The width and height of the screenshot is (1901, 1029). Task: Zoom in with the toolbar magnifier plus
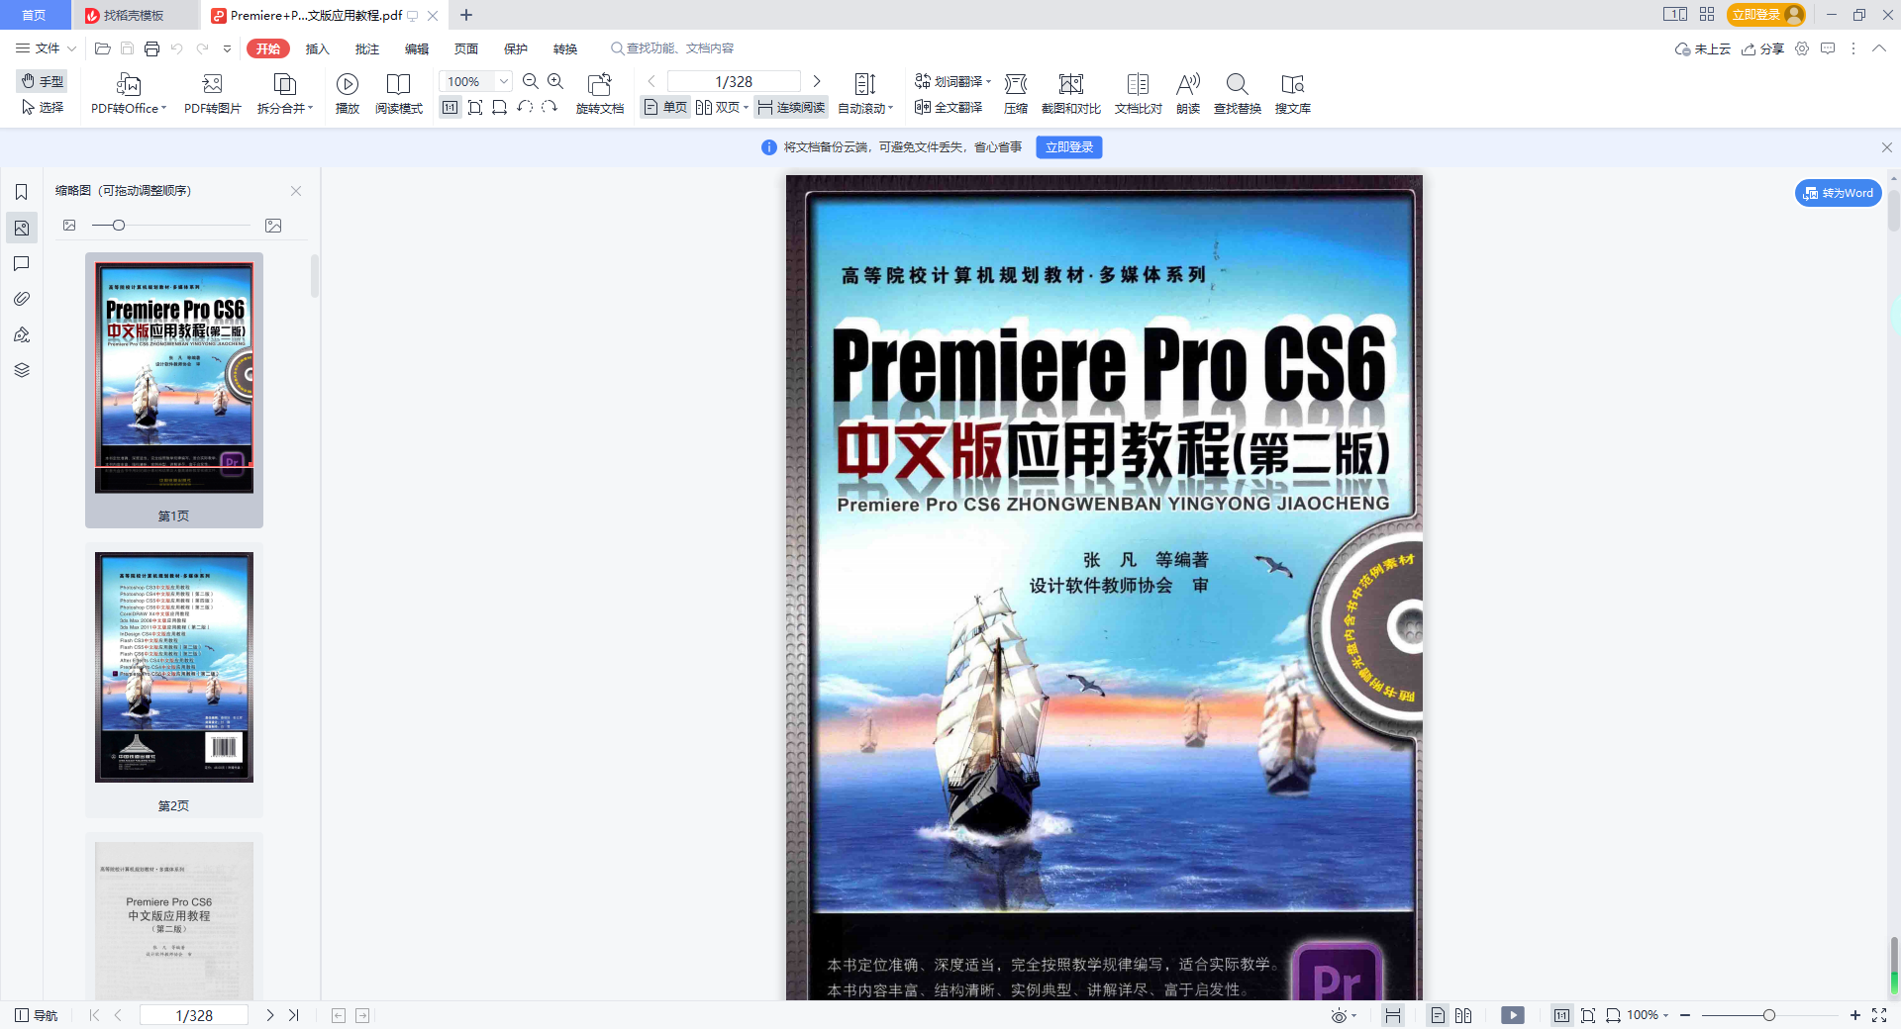pos(555,81)
